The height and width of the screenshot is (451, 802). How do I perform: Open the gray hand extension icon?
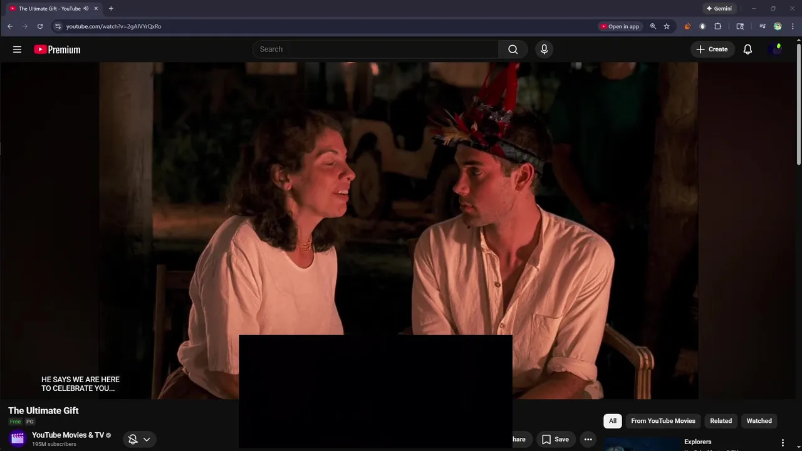[702, 26]
